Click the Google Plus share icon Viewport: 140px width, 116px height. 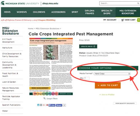(44, 105)
